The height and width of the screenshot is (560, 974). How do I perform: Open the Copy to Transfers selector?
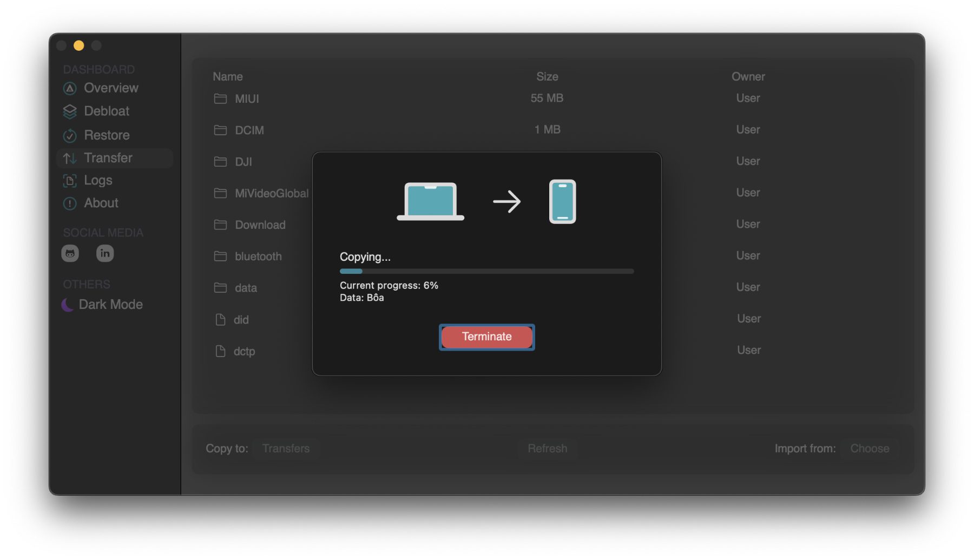pos(286,449)
